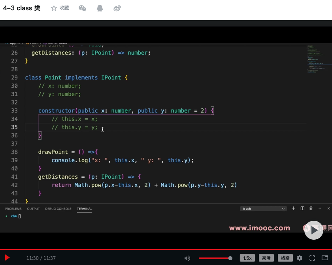
Task: Click the large circular play overlay button
Action: pyautogui.click(x=313, y=230)
